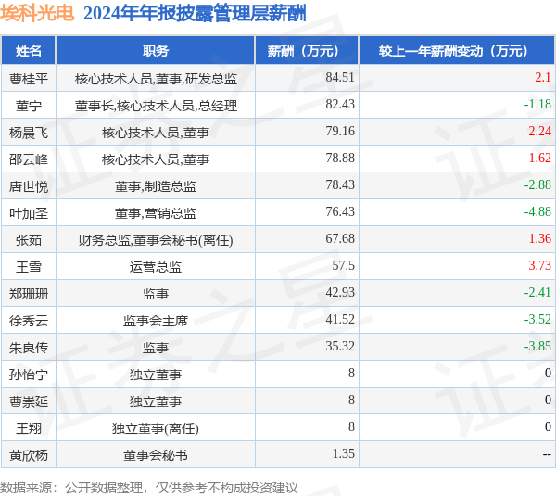Click the change value '-2.88'
This screenshot has height=496, width=556.
537,185
